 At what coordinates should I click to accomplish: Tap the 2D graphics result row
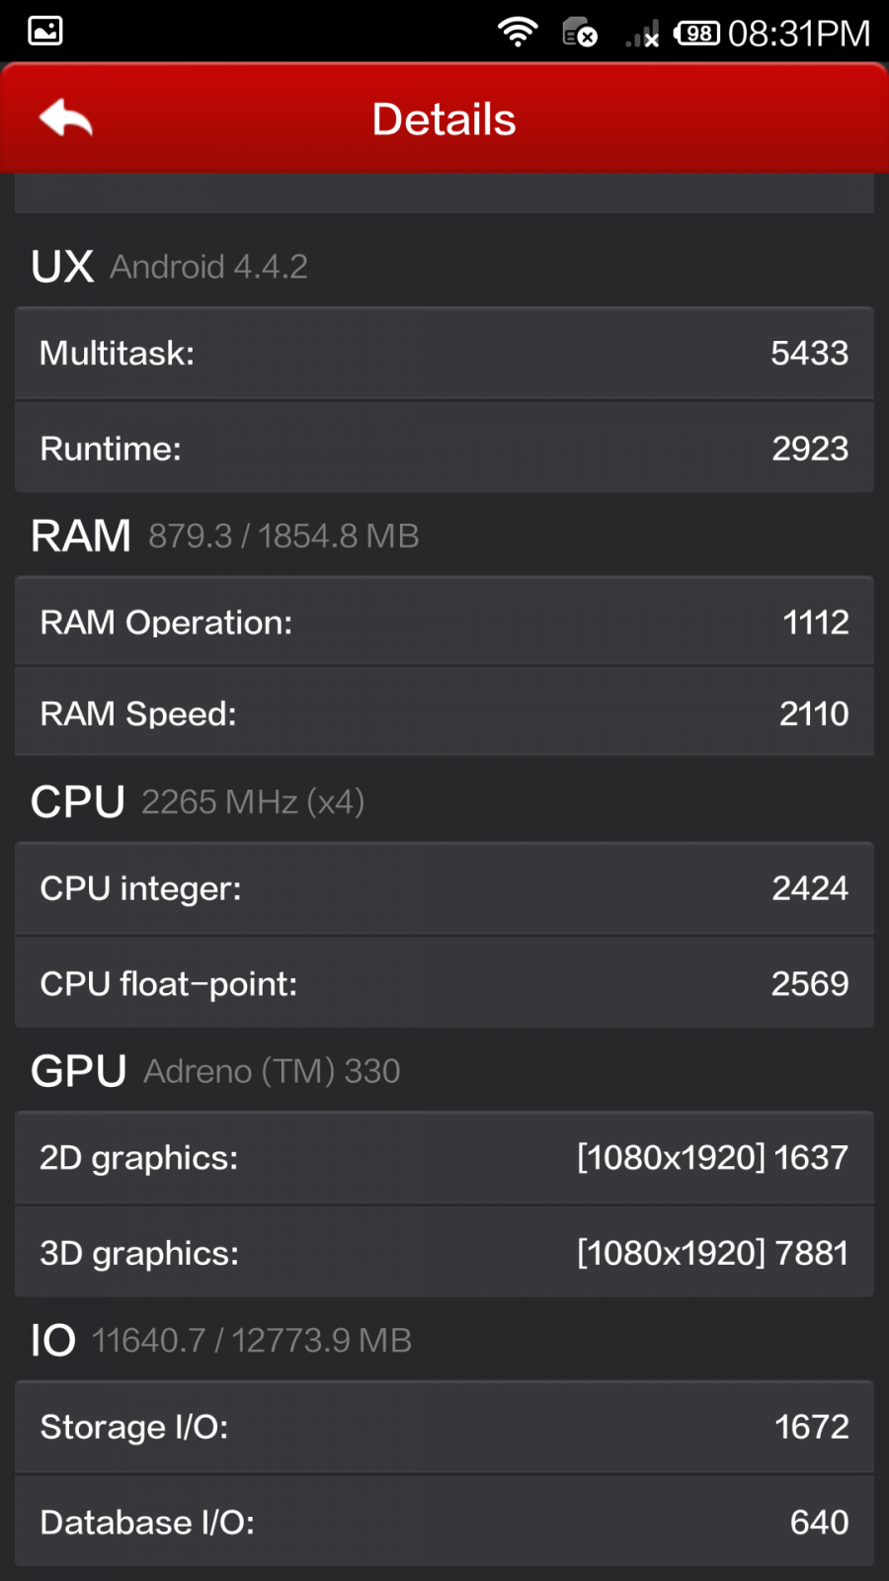pyautogui.click(x=444, y=1157)
